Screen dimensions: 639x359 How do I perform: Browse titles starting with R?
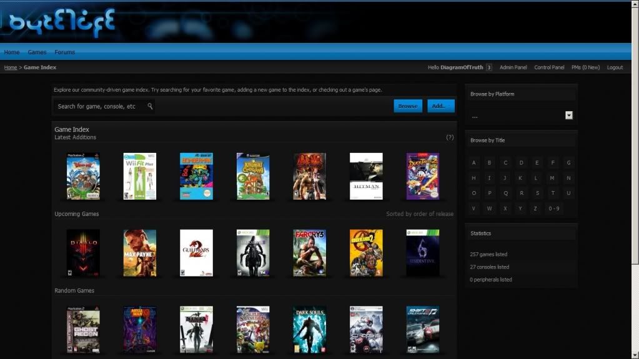[522, 193]
